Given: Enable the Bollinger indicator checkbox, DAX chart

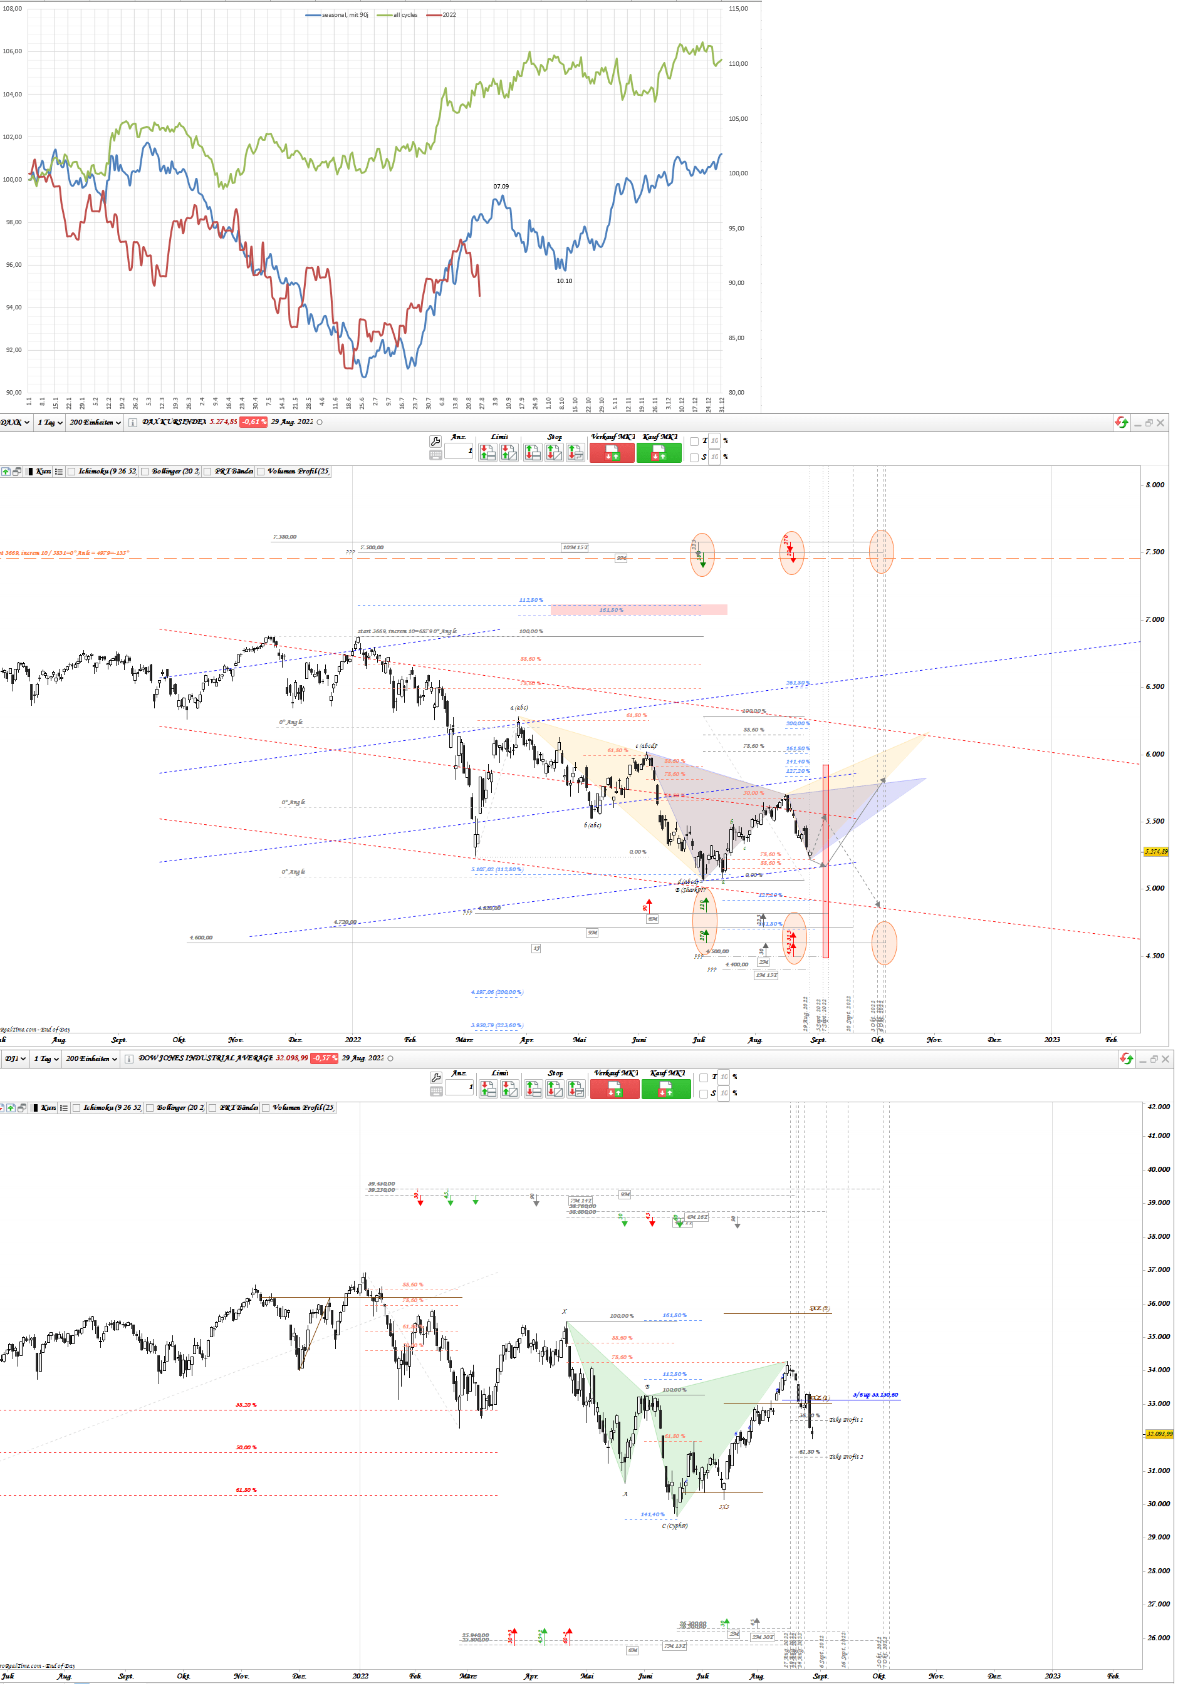Looking at the screenshot, I should tap(145, 472).
